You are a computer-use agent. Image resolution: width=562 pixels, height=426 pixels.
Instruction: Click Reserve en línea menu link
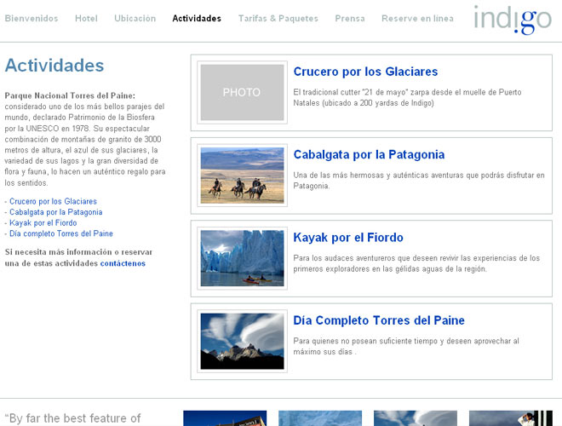[417, 18]
